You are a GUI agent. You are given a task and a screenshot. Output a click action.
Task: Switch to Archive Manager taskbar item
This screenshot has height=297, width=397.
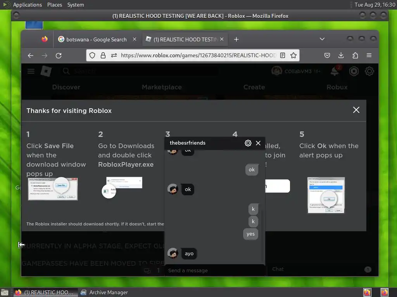(104, 292)
